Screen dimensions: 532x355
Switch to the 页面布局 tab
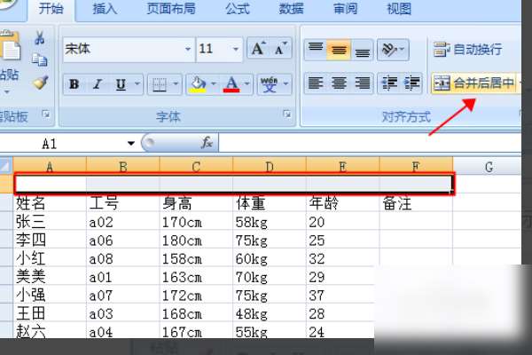pos(171,9)
